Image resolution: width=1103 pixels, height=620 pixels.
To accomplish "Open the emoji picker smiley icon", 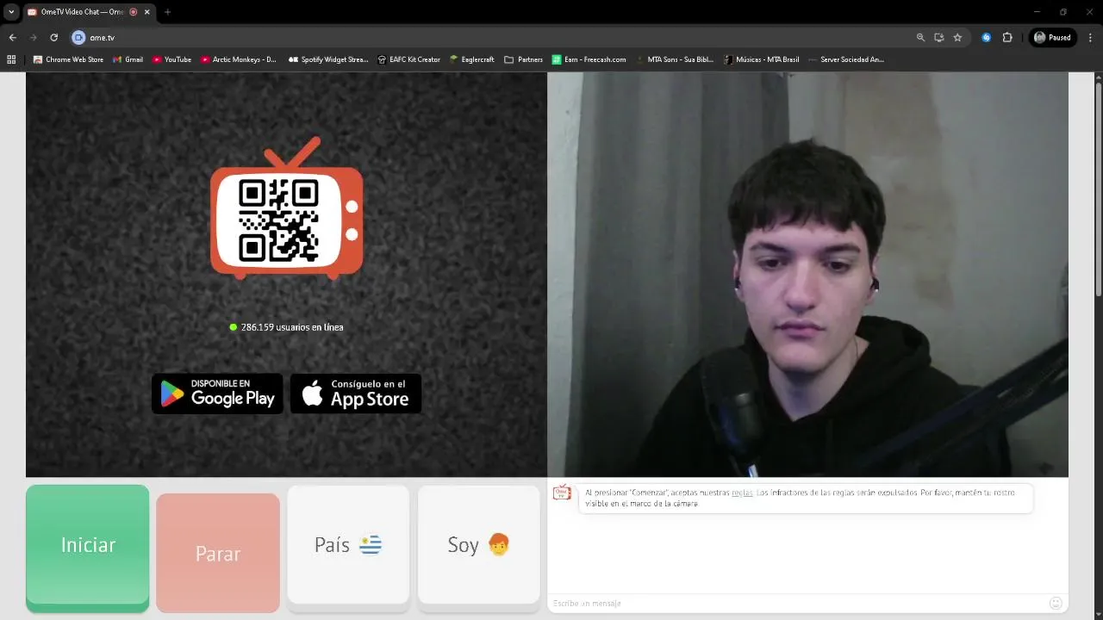I will pos(1056,603).
